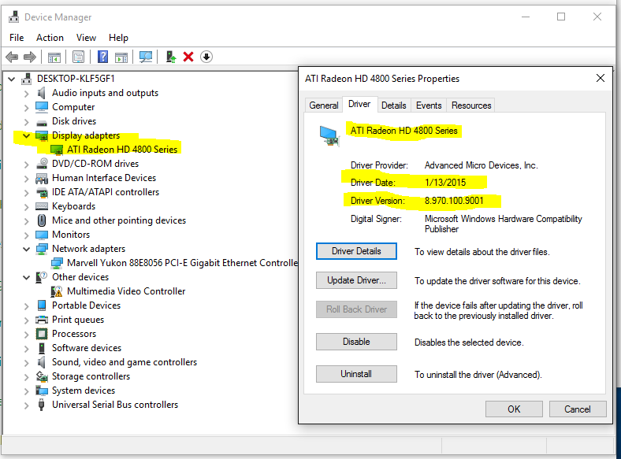621x459 pixels.
Task: Click the Storage controllers icon
Action: coord(42,376)
